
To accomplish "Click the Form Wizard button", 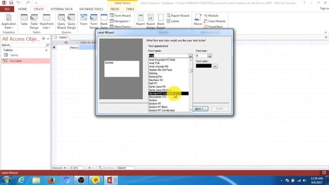I will (120, 15).
